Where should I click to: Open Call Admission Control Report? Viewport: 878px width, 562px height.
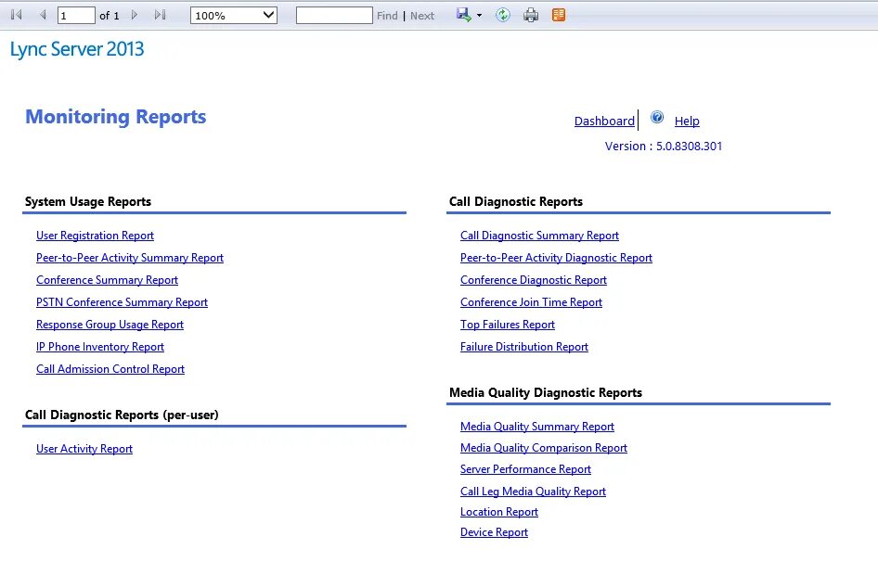click(110, 369)
